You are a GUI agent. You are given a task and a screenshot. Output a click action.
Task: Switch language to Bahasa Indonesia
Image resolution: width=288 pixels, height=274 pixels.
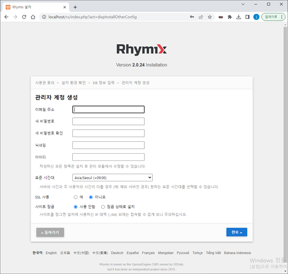pos(237,253)
